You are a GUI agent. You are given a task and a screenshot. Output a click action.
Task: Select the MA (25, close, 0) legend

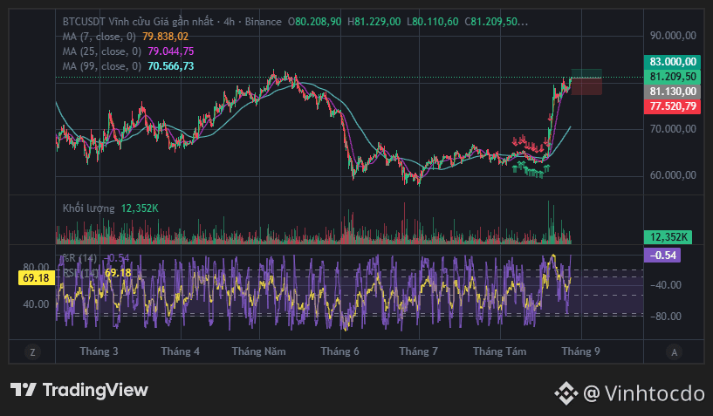pos(102,51)
